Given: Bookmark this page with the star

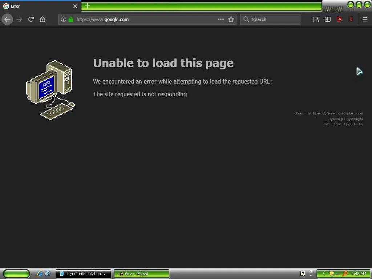Looking at the screenshot, I should [x=231, y=20].
